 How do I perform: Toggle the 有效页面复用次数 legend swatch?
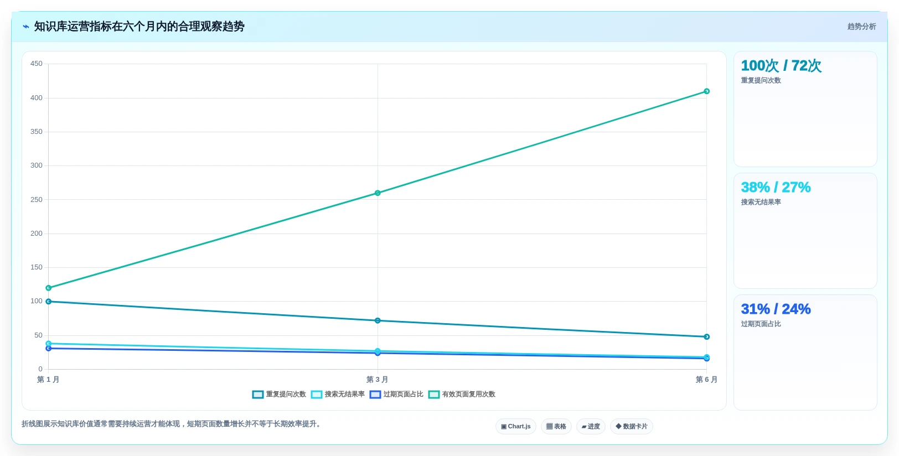coord(434,395)
